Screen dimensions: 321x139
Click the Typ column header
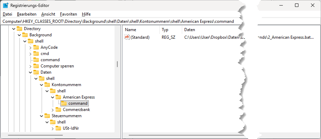[x=165, y=30]
